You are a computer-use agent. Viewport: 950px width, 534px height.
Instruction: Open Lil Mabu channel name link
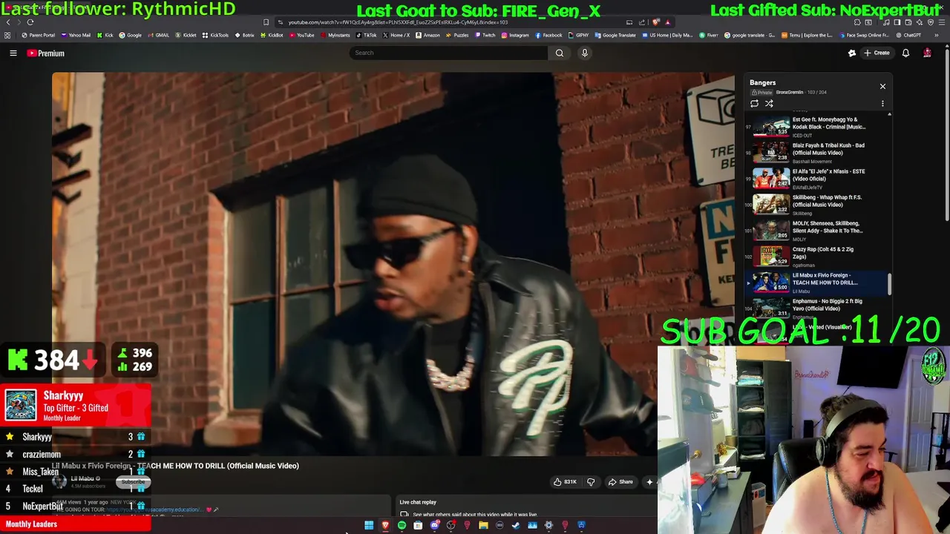click(82, 479)
